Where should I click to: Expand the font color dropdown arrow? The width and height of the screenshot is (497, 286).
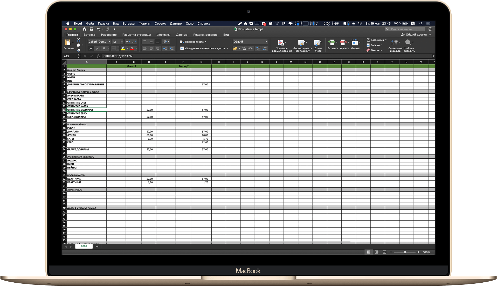coord(136,48)
